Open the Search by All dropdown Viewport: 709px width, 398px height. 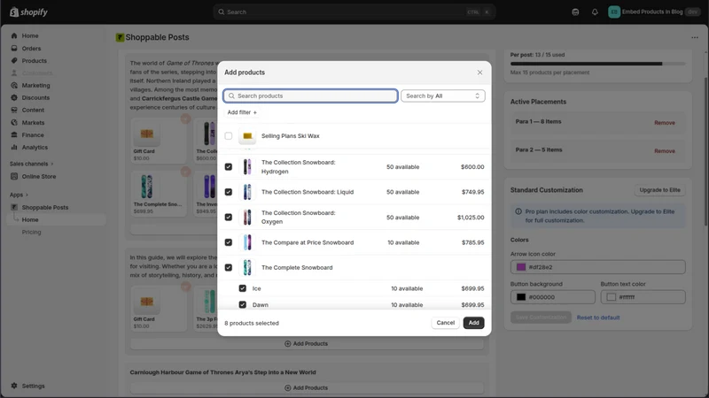pyautogui.click(x=442, y=96)
